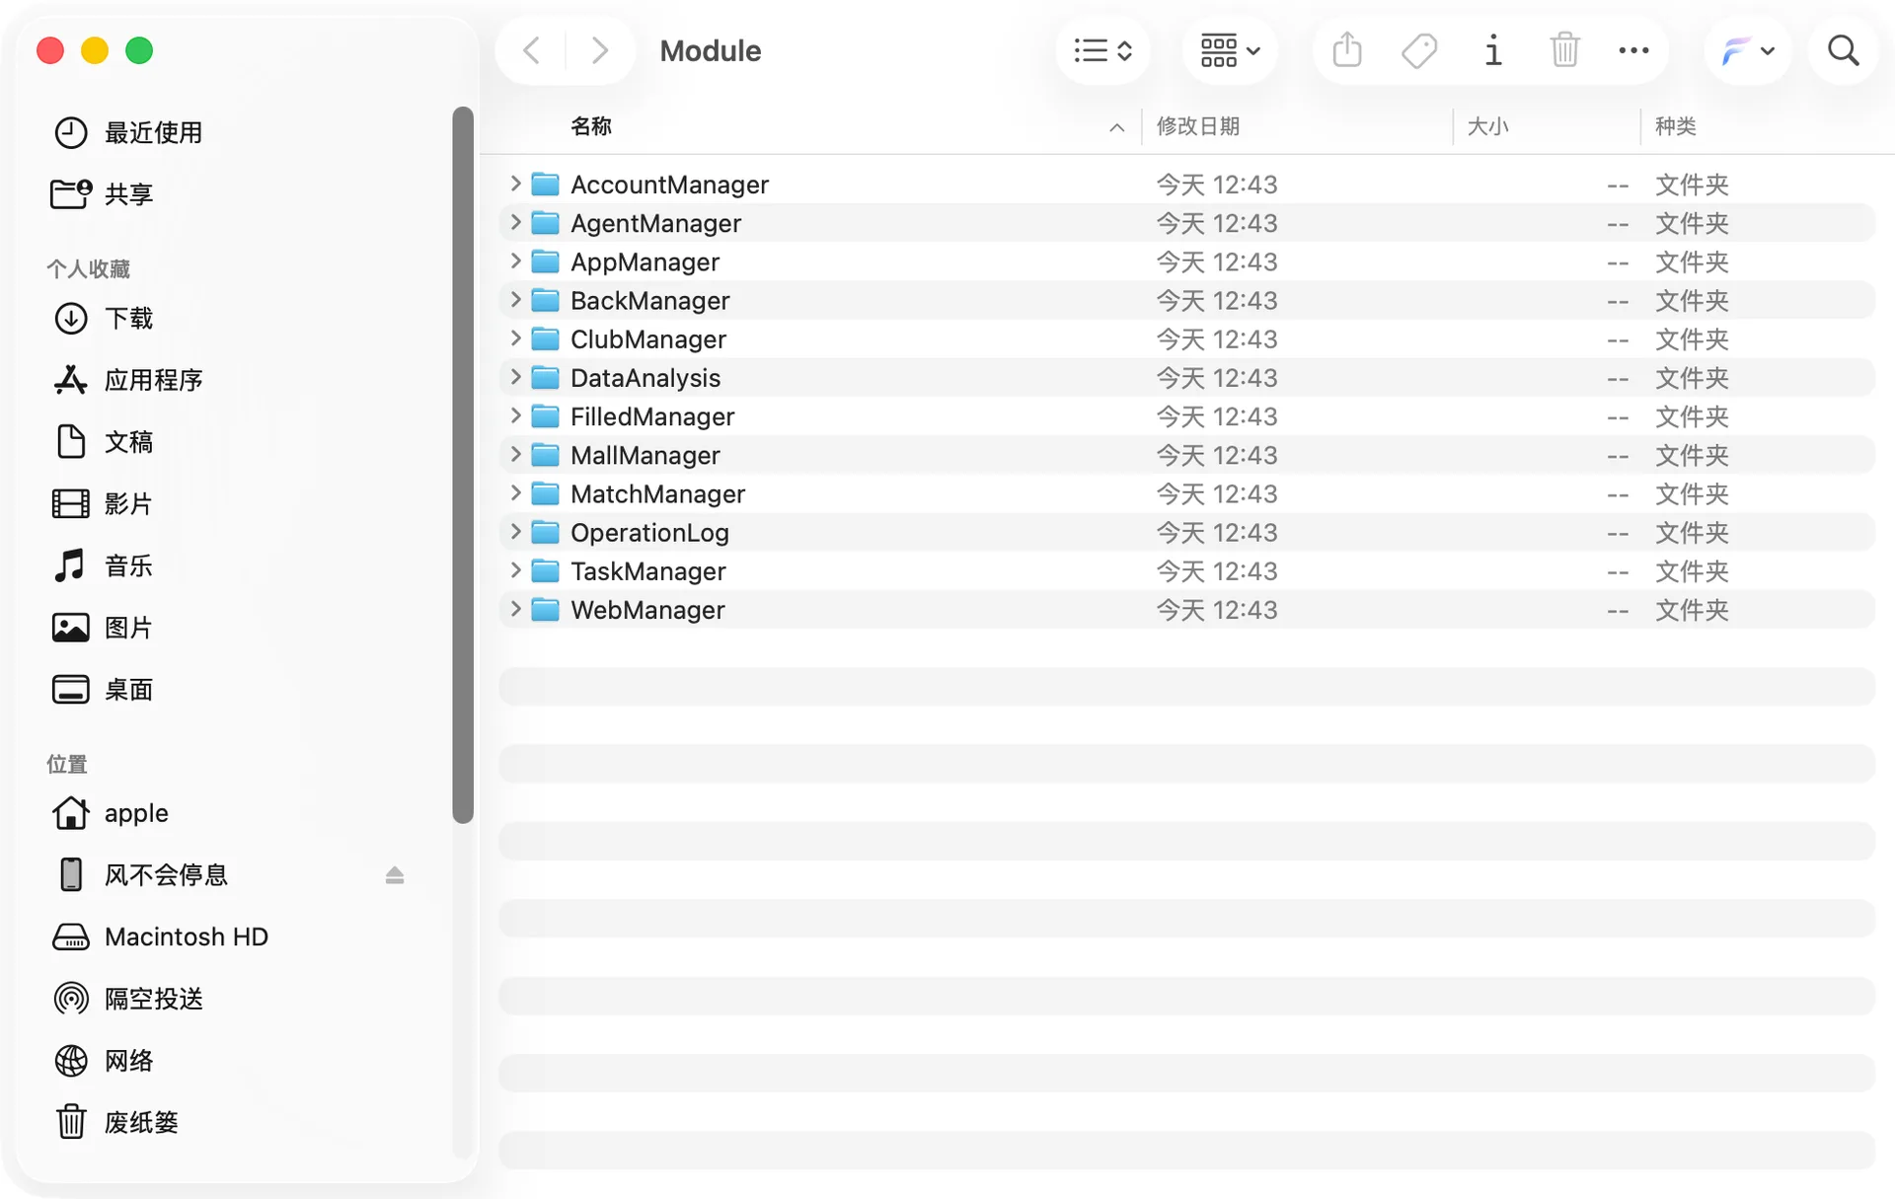Expand the DataAnalysis folder

(515, 377)
